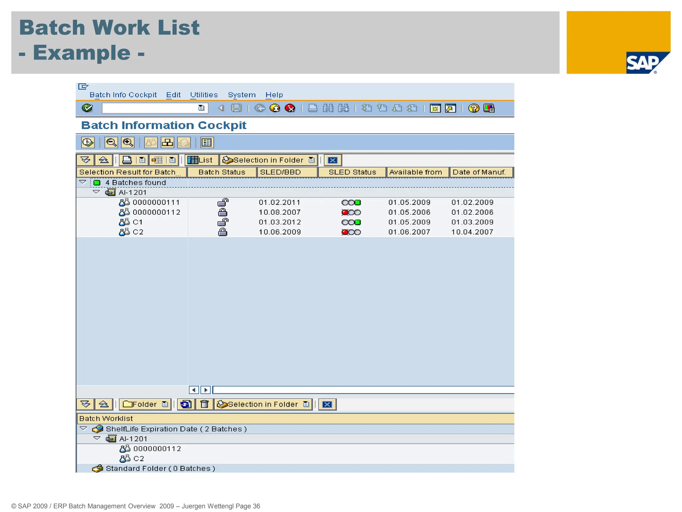The width and height of the screenshot is (682, 512).
Task: Click Selection in Folder in worklist toolbar
Action: point(263,404)
